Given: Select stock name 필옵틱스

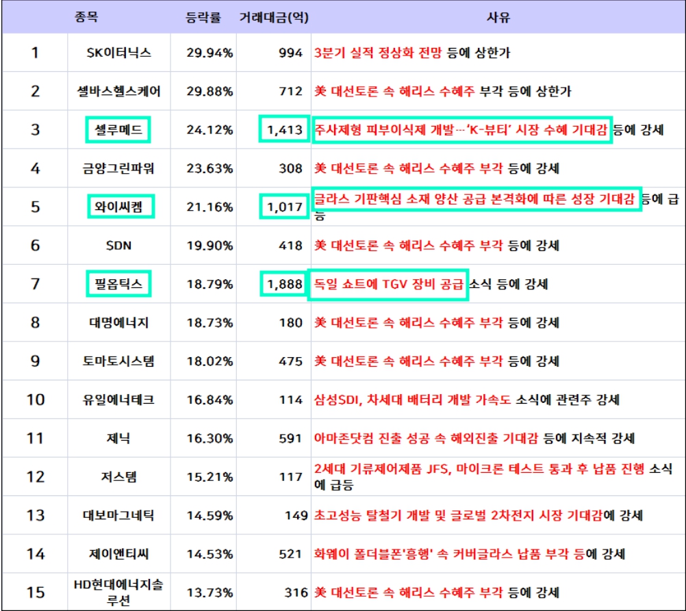Looking at the screenshot, I should [x=119, y=284].
